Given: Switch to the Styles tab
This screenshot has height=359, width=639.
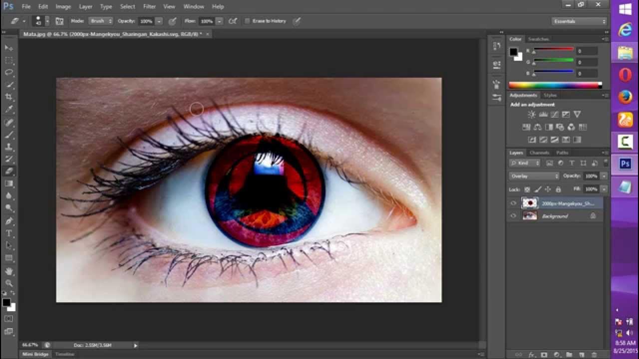Looking at the screenshot, I should point(550,95).
